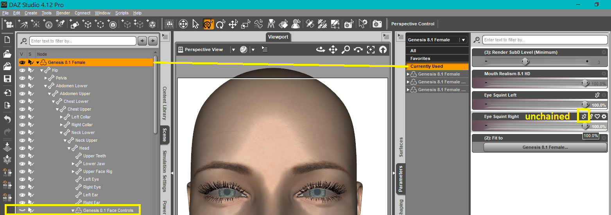Show Genesis 8.1 Face Controls via its eye icon
This screenshot has height=215, width=611.
tap(22, 210)
